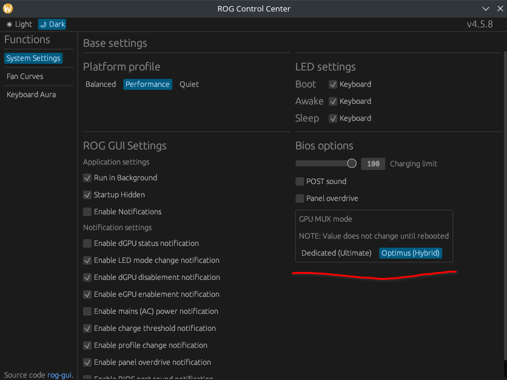This screenshot has height=380, width=507.
Task: Open the rog-gui source code link
Action: [x=60, y=375]
